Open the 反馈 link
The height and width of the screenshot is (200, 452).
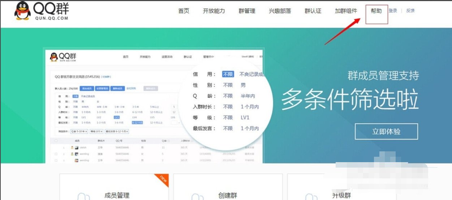click(410, 11)
